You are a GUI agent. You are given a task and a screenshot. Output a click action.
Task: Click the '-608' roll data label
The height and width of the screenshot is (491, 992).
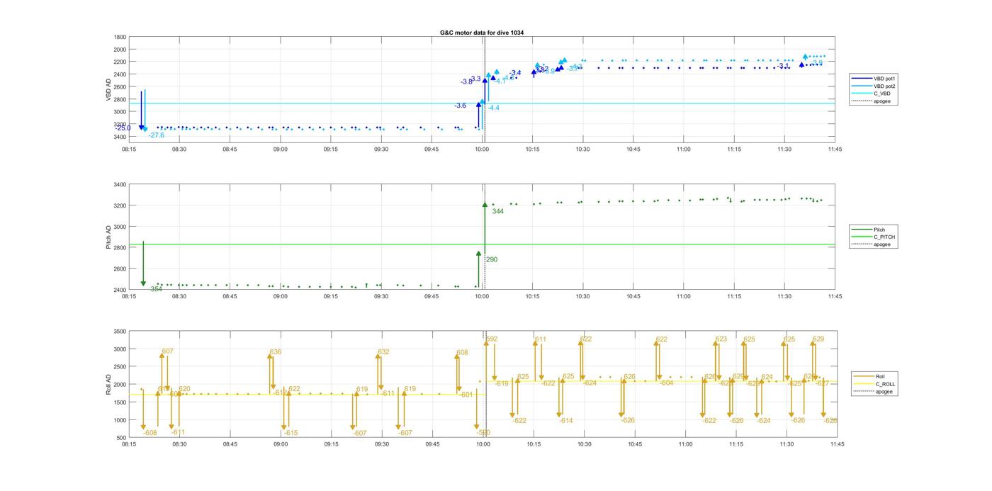[150, 433]
